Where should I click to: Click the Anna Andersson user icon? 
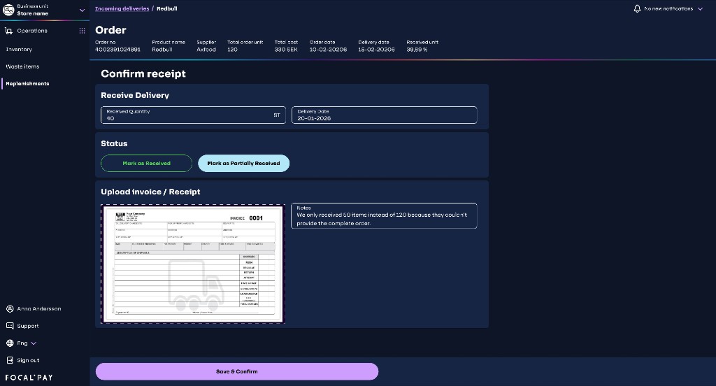pos(10,309)
